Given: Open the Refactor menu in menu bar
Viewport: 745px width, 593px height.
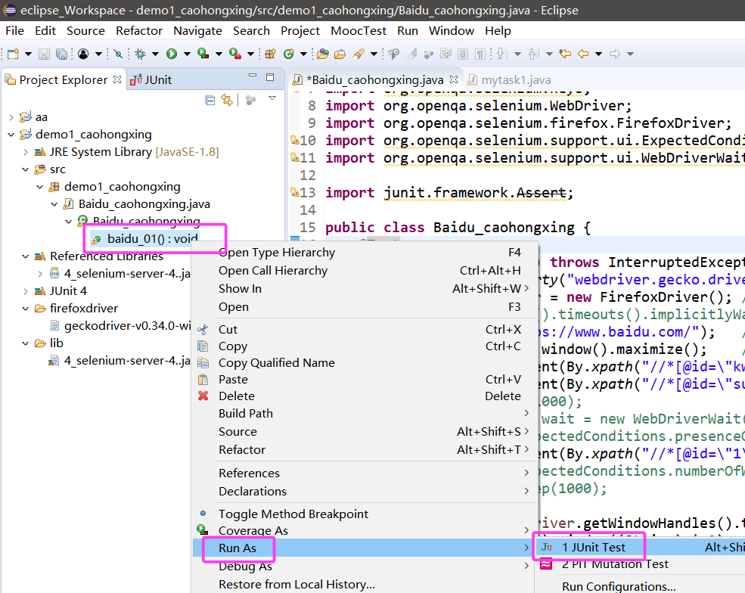Looking at the screenshot, I should pyautogui.click(x=139, y=31).
